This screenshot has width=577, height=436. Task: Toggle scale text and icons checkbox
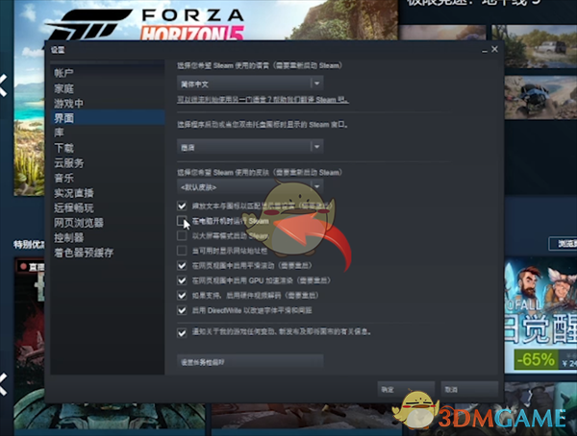[x=182, y=206]
